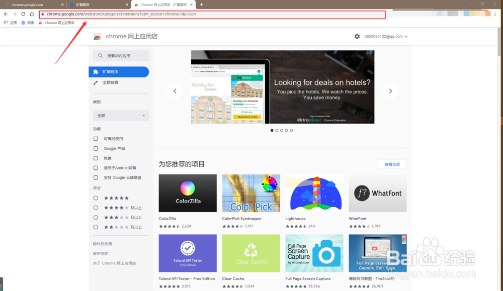The height and width of the screenshot is (291, 503).
Task: Select the first carousel dot
Action: [272, 131]
